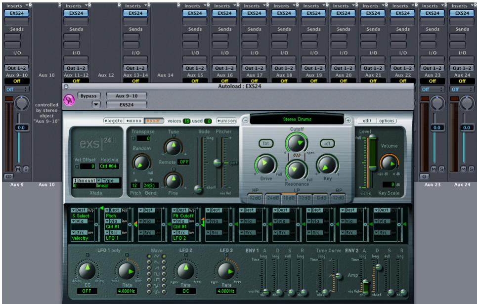Image resolution: width=477 pixels, height=304 pixels.
Task: Open Dest dropdown for S.Select mod slot
Action: coord(79,210)
